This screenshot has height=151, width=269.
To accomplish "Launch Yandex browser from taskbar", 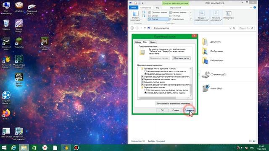I will 45,148.
